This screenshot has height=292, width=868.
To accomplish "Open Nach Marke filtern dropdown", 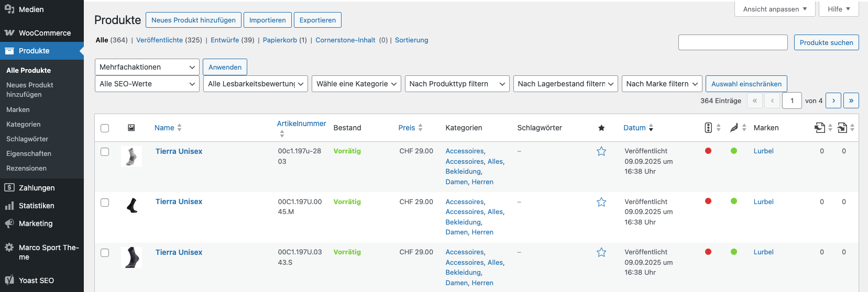I will 662,84.
